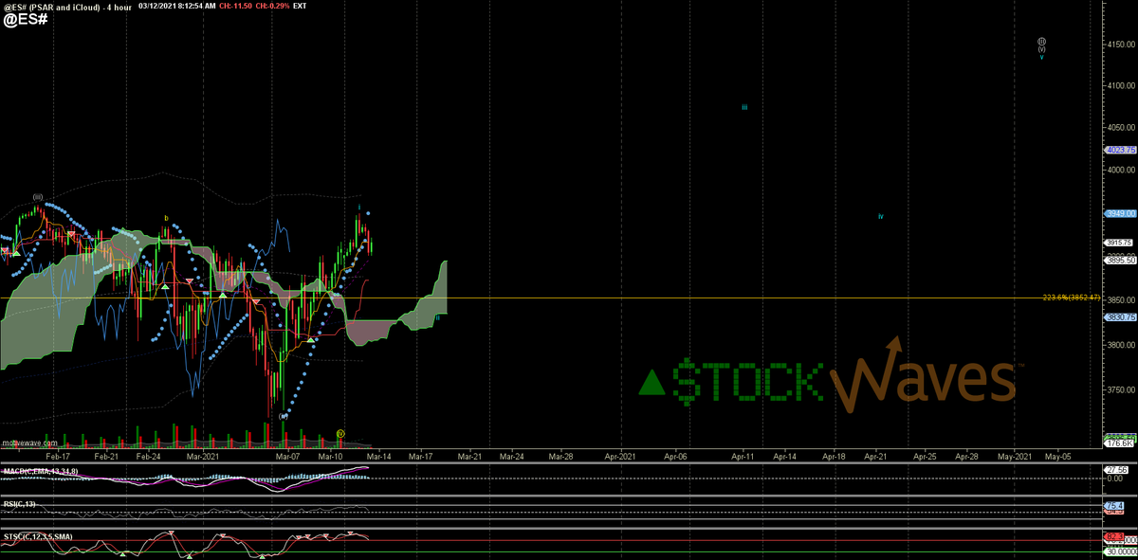Select the yellow b wave label
Image resolution: width=1138 pixels, height=560 pixels.
coord(167,218)
